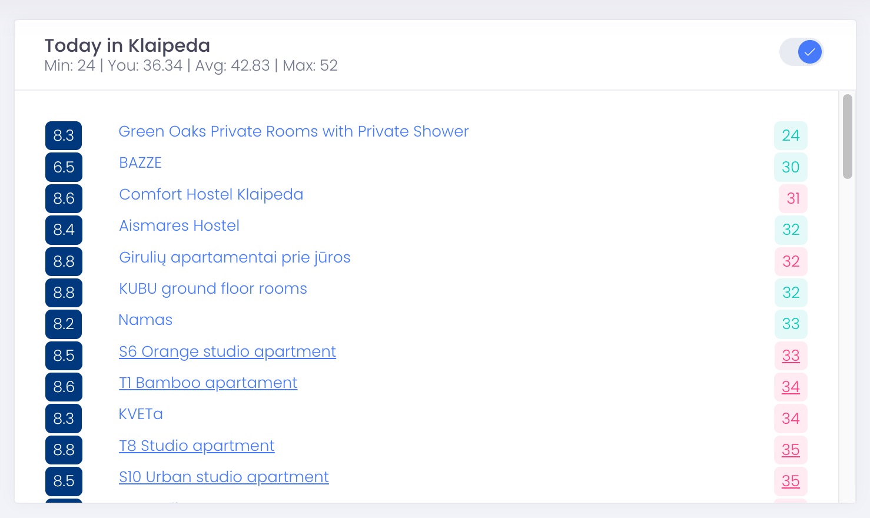Click the underlined price 33 for S6 Orange
This screenshot has width=870, height=518.
tap(791, 356)
